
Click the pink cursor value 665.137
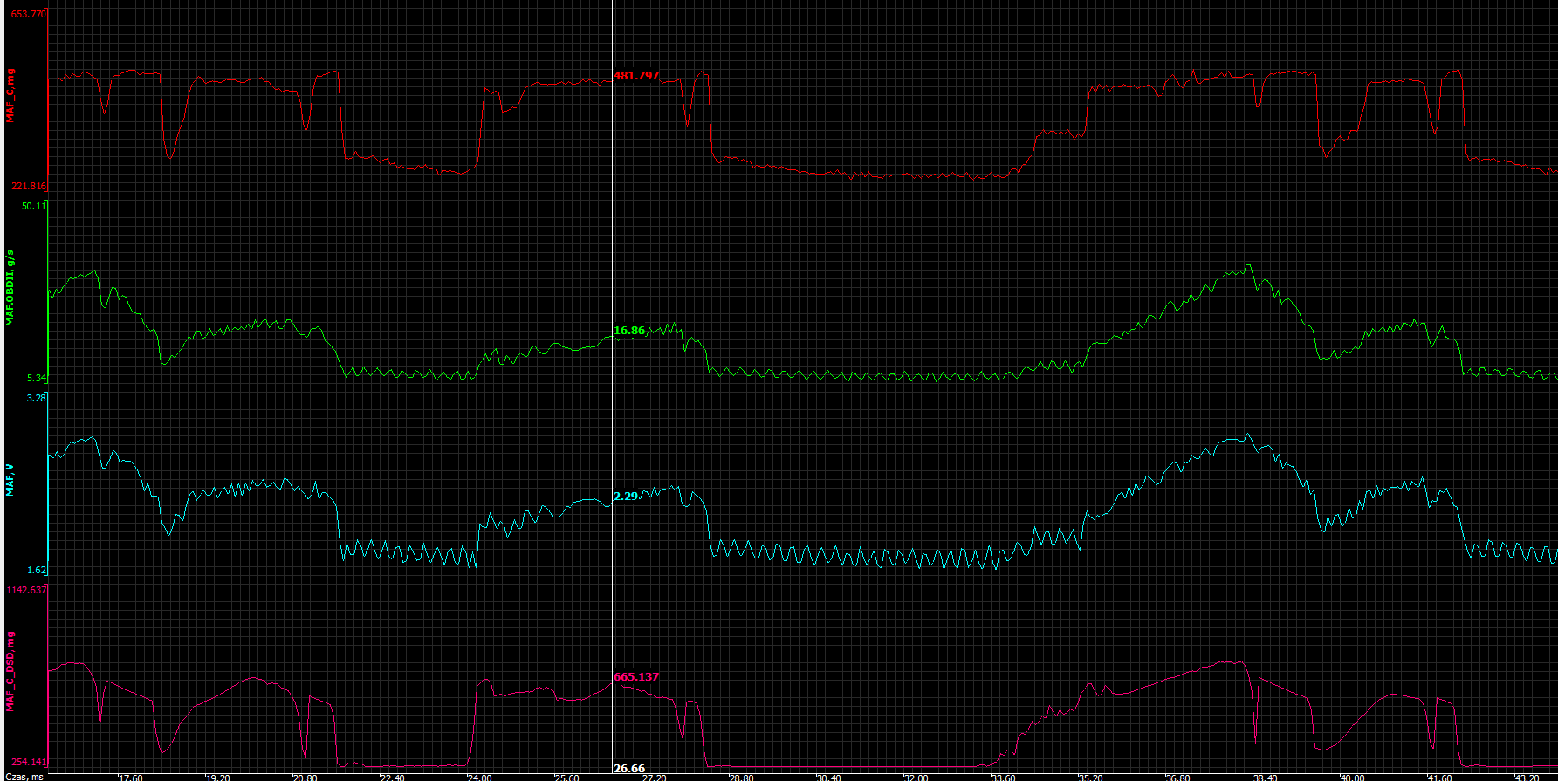coord(636,677)
